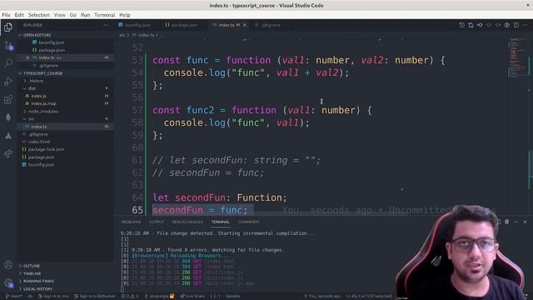Switch to the OUTPUT panel tab
This screenshot has width=533, height=300.
(157, 222)
